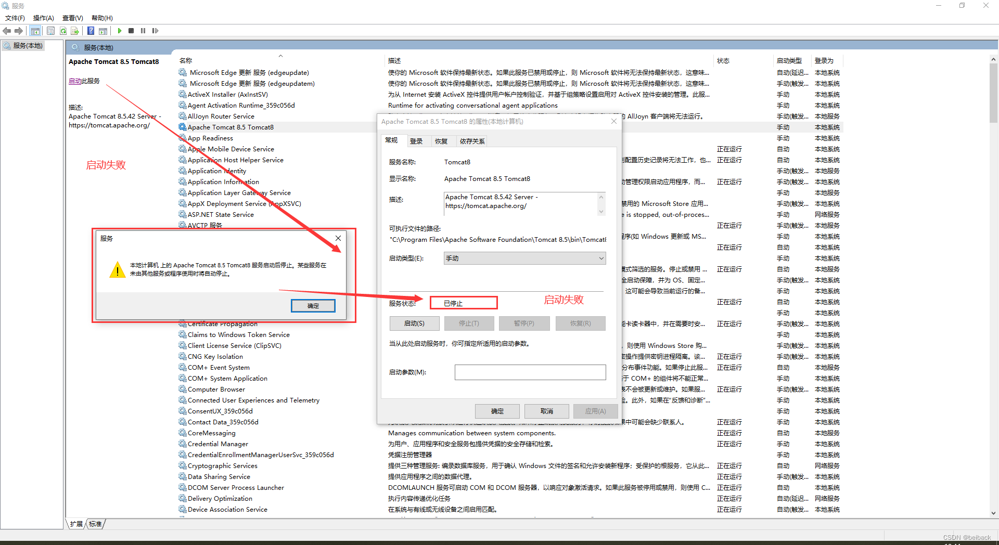Screen dimensions: 999x545
Task: Open the 帮助(H) menu
Action: [102, 18]
